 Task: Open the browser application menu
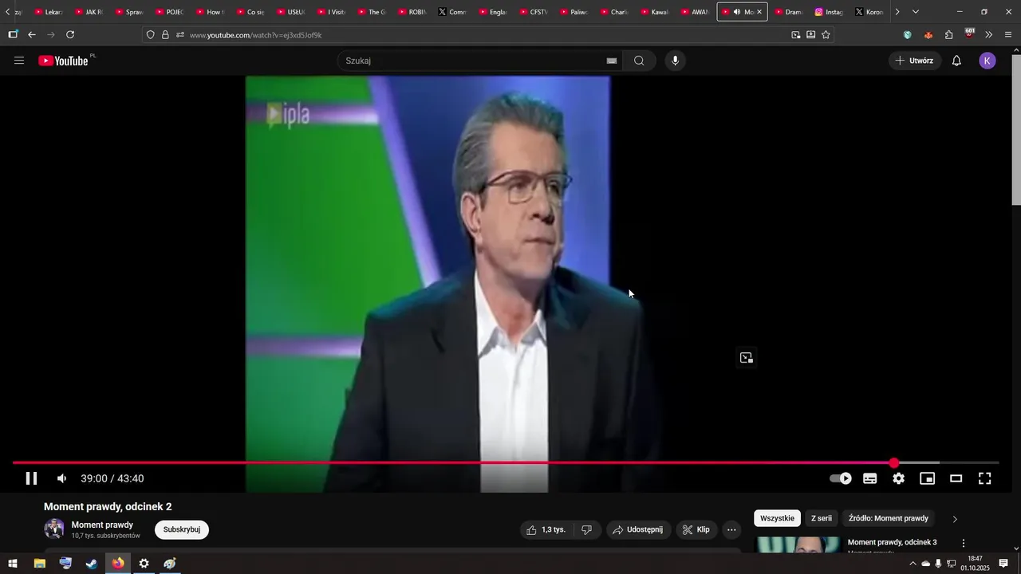coord(1008,35)
